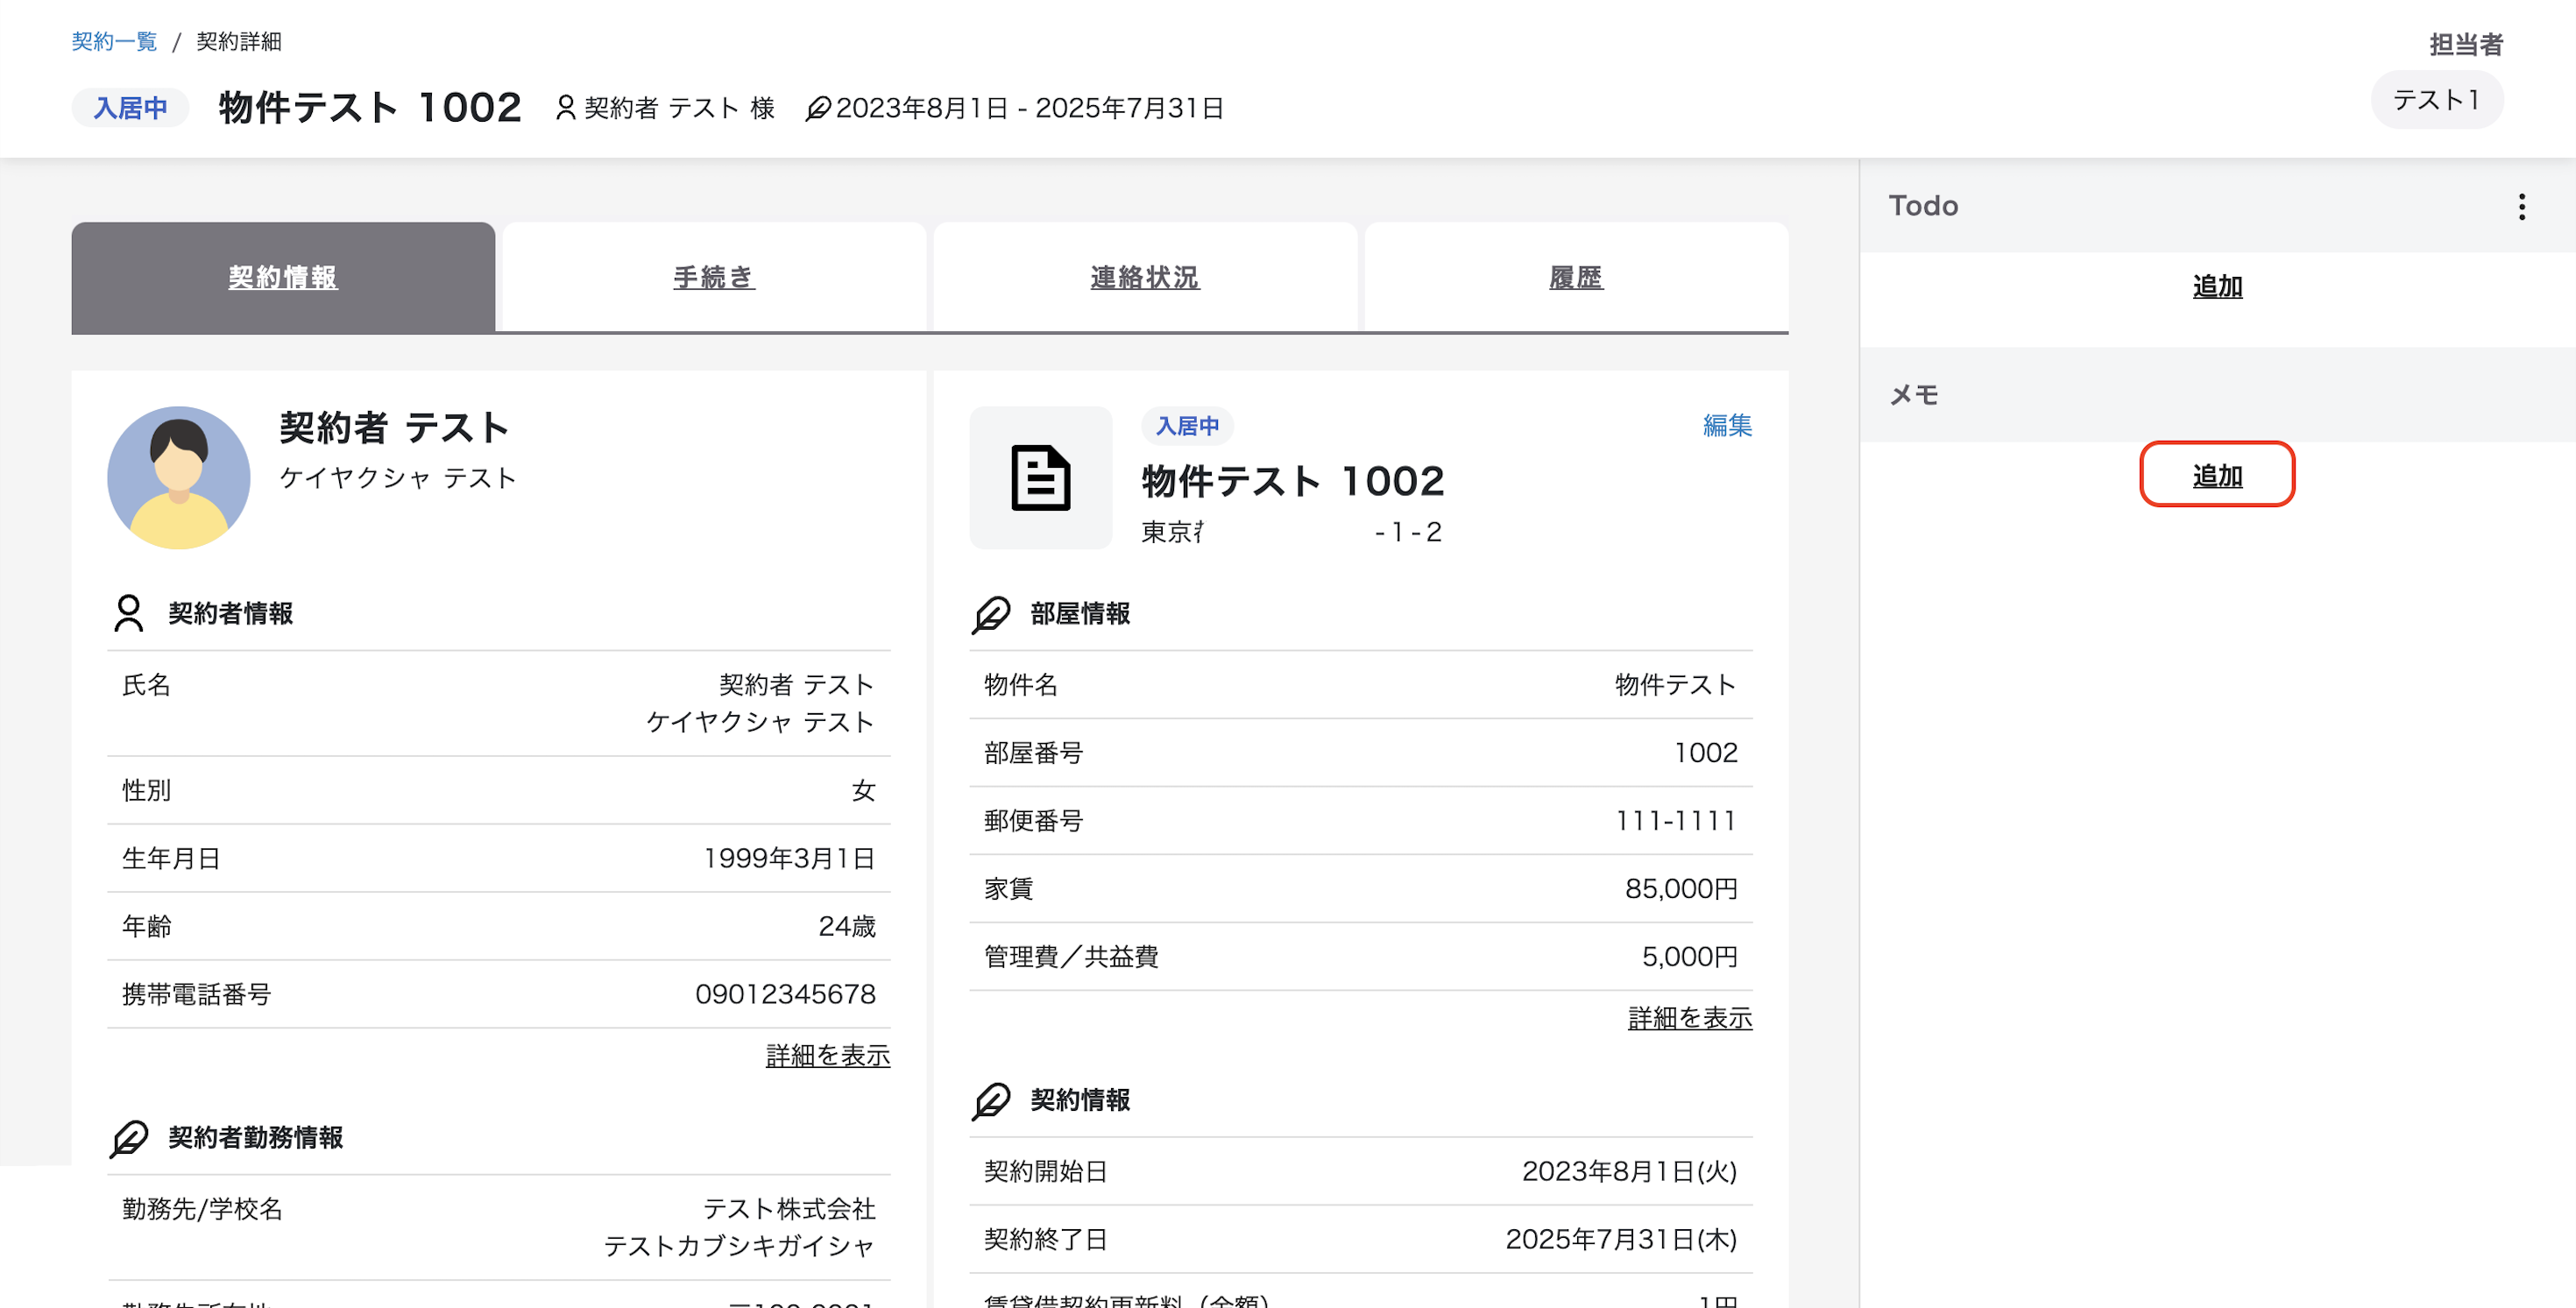Click the kana name ケイヤクシャ テスト under the profile name
This screenshot has height=1308, width=2576.
coord(398,477)
